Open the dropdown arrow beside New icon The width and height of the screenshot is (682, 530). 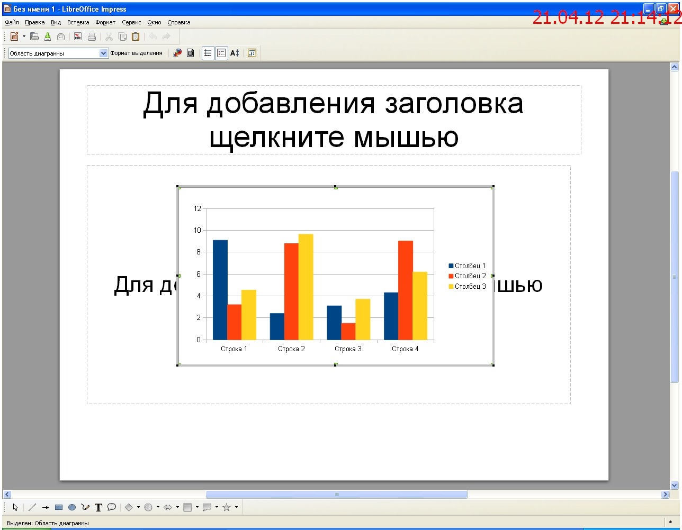[x=24, y=36]
